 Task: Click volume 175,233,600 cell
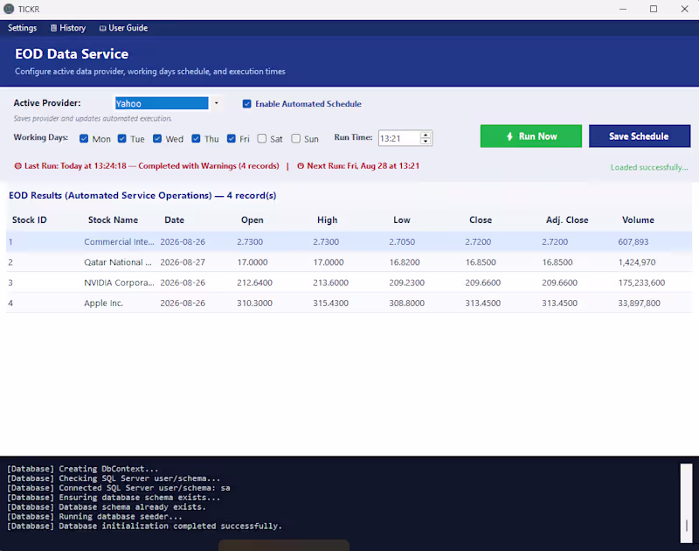641,282
